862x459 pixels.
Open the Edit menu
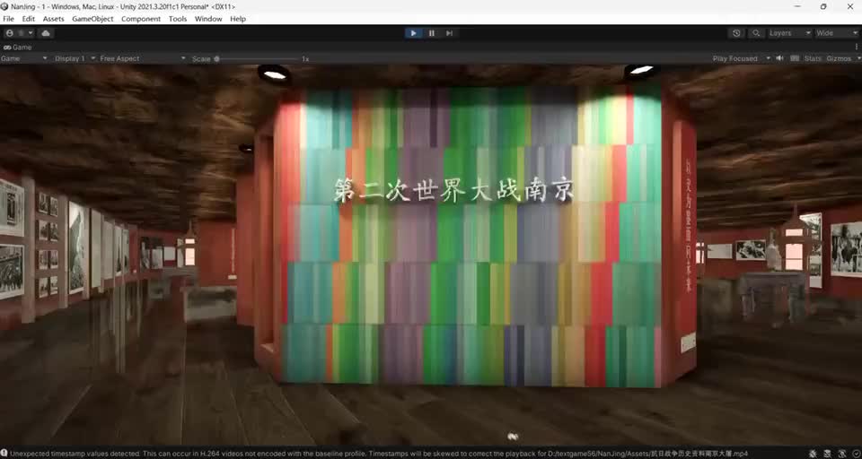[28, 19]
